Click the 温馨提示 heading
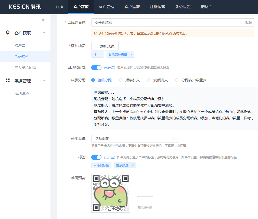The height and width of the screenshot is (219, 258). [106, 93]
